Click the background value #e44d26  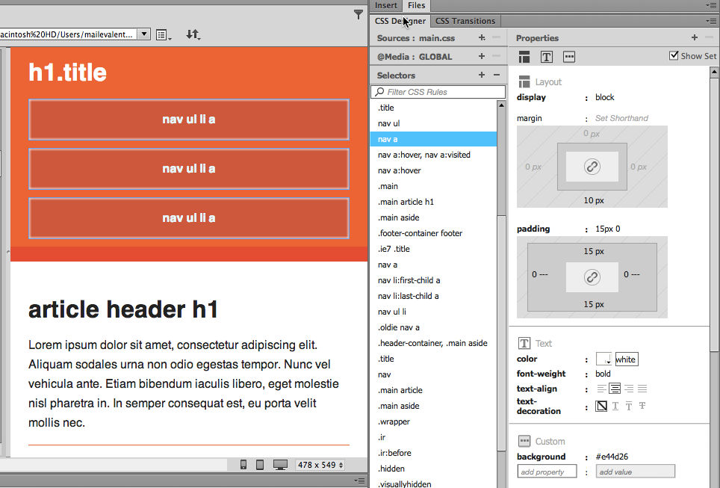[612, 457]
